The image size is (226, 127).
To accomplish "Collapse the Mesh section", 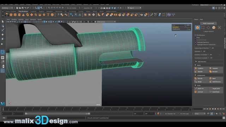I will click(195, 65).
